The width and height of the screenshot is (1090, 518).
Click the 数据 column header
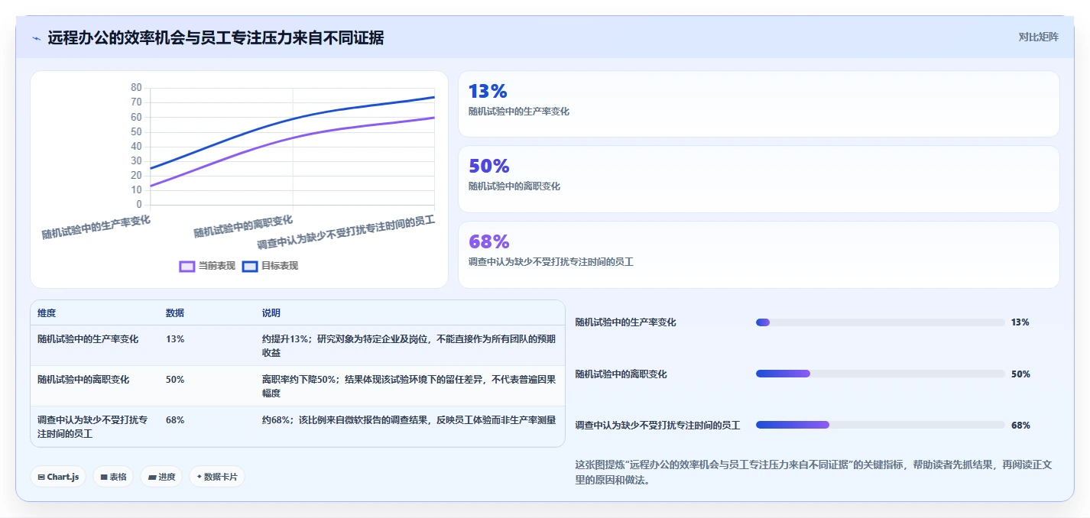click(175, 313)
